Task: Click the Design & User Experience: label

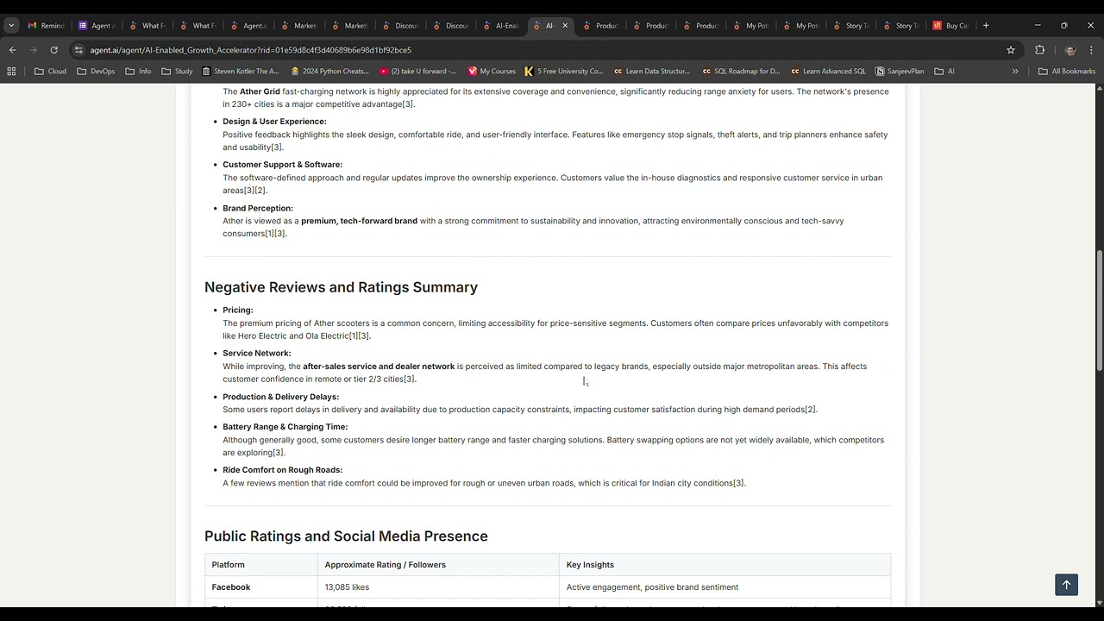Action: [274, 122]
